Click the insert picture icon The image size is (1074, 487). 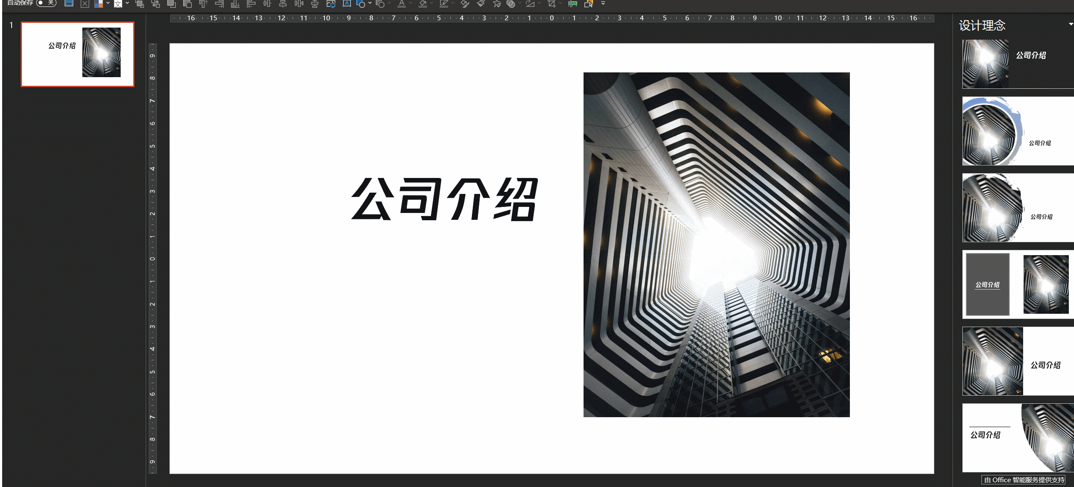331,4
